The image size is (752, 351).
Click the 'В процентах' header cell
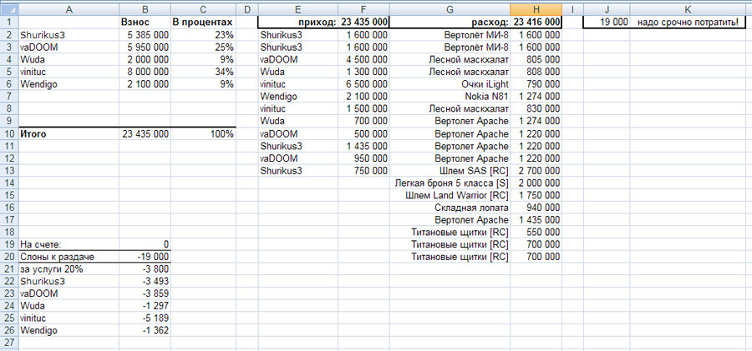coord(203,22)
